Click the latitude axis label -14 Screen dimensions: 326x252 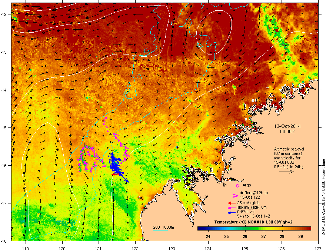coord(4,90)
